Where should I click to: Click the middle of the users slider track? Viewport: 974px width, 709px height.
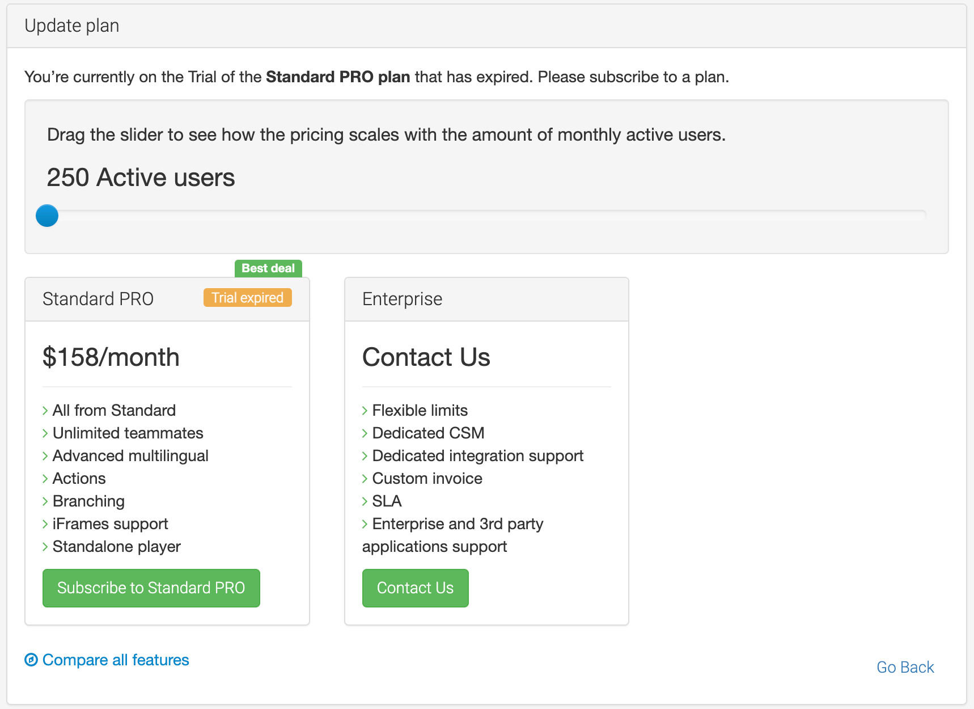(x=486, y=216)
